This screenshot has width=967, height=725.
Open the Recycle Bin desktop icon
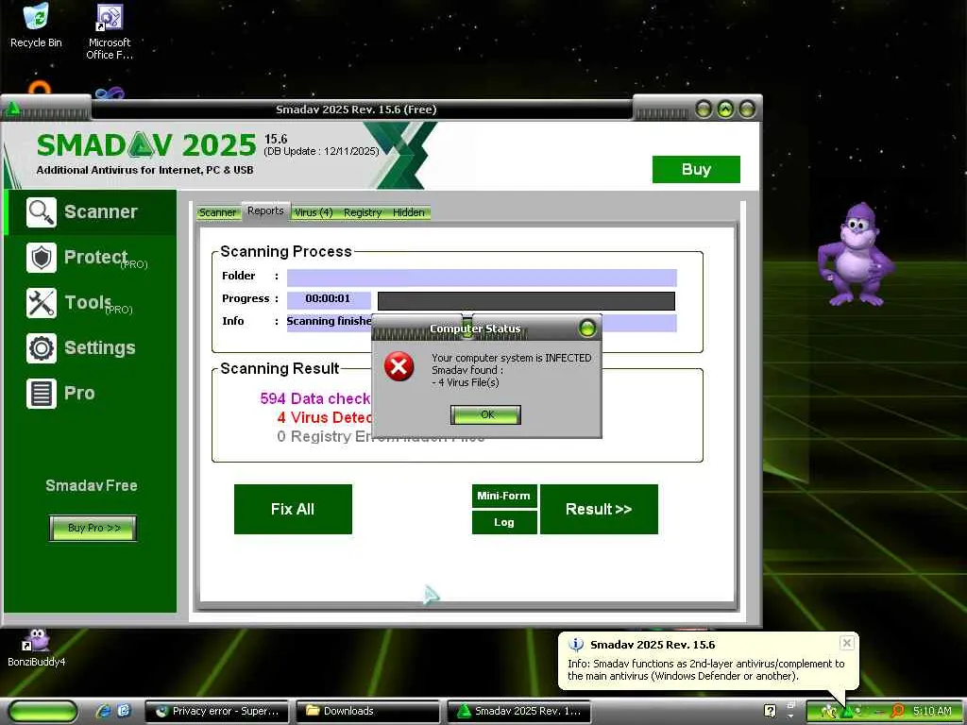36,25
